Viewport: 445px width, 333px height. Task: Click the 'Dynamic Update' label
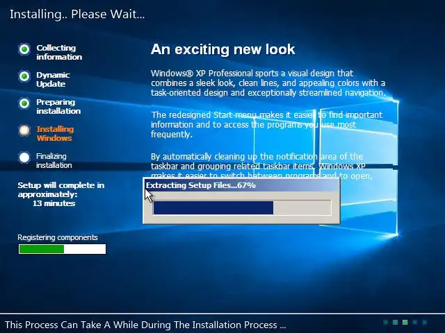(x=53, y=79)
